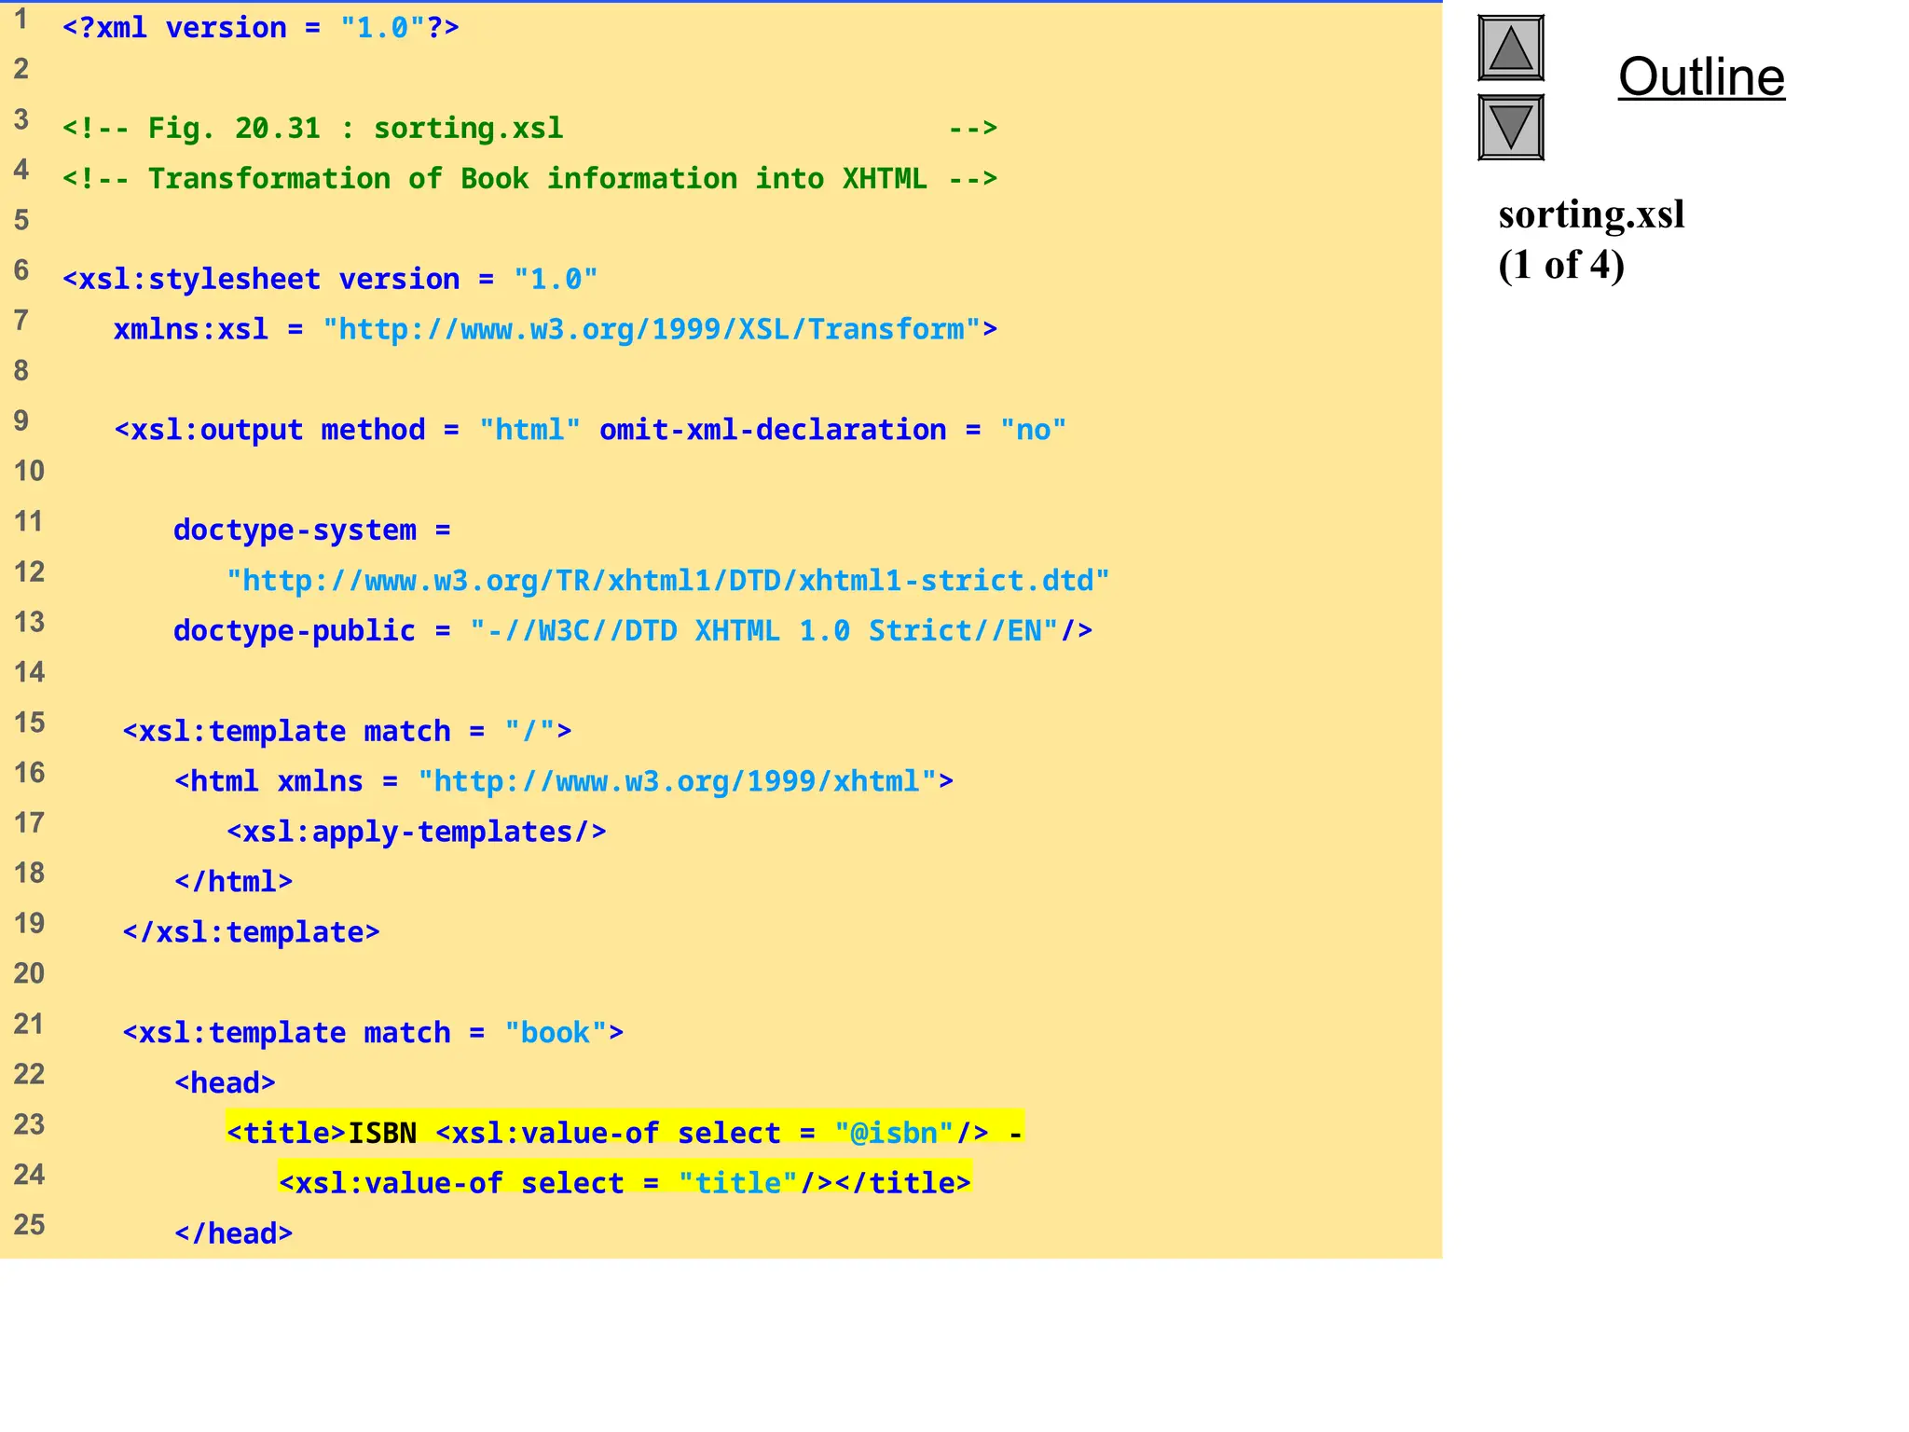This screenshot has height=1432, width=1909.
Task: Select the html xmlns line
Action: click(x=564, y=781)
